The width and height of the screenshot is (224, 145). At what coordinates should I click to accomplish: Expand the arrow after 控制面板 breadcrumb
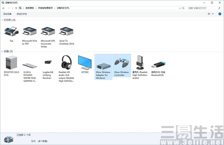click(x=36, y=8)
